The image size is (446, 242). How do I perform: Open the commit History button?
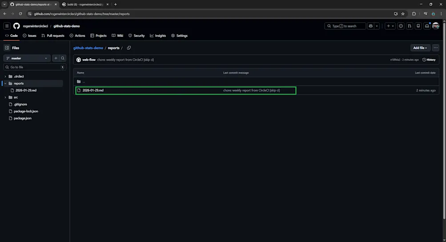click(x=429, y=60)
